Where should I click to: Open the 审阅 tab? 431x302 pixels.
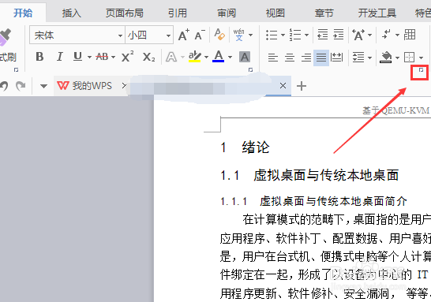(x=227, y=13)
